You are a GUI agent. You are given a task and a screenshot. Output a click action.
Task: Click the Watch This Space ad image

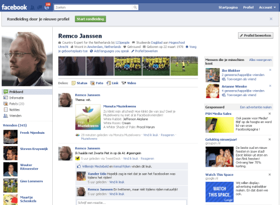point(220,192)
